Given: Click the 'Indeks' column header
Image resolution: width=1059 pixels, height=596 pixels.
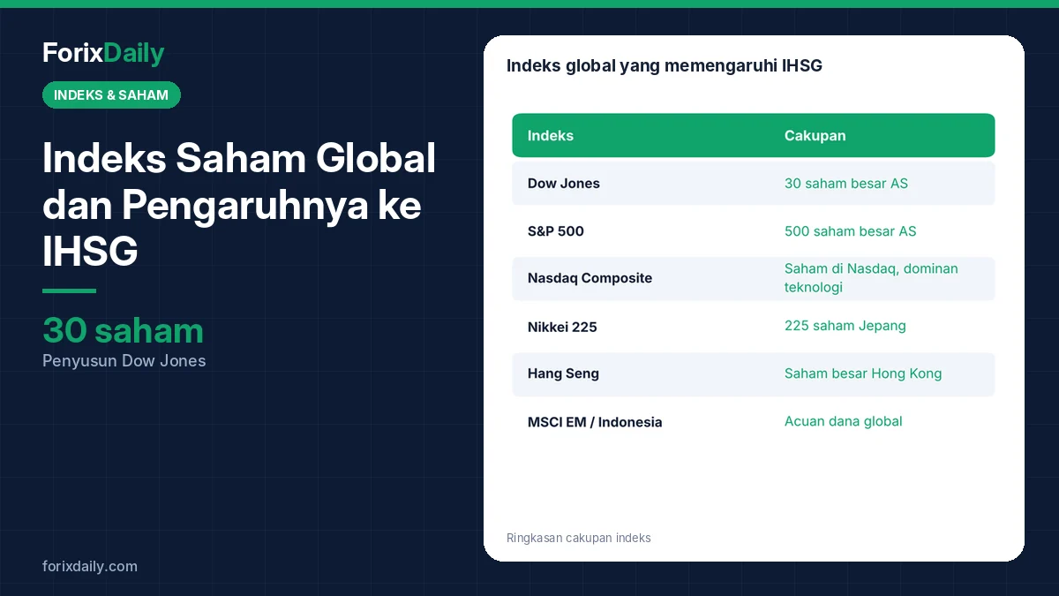Looking at the screenshot, I should [551, 136].
